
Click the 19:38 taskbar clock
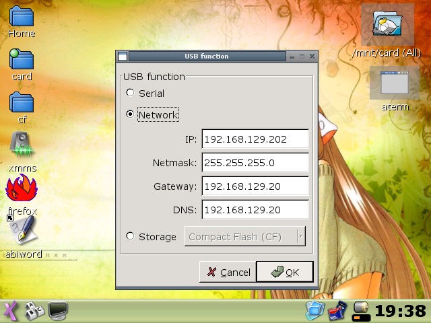click(400, 311)
